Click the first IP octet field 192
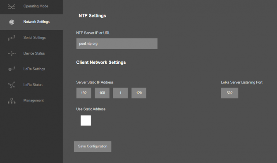The width and height of the screenshot is (277, 163). coord(84,93)
